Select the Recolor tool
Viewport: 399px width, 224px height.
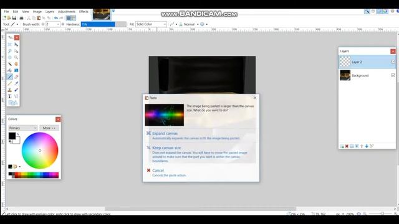pos(16,90)
